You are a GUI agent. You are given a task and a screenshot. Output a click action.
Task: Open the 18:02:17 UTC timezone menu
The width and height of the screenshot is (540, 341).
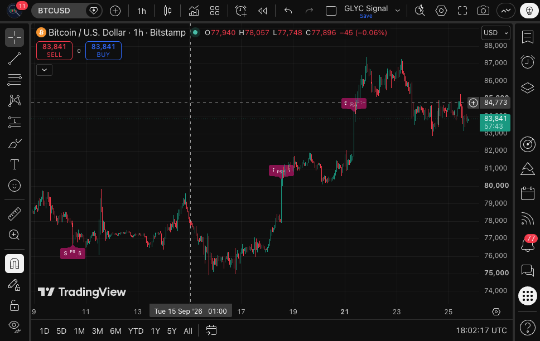[481, 330]
